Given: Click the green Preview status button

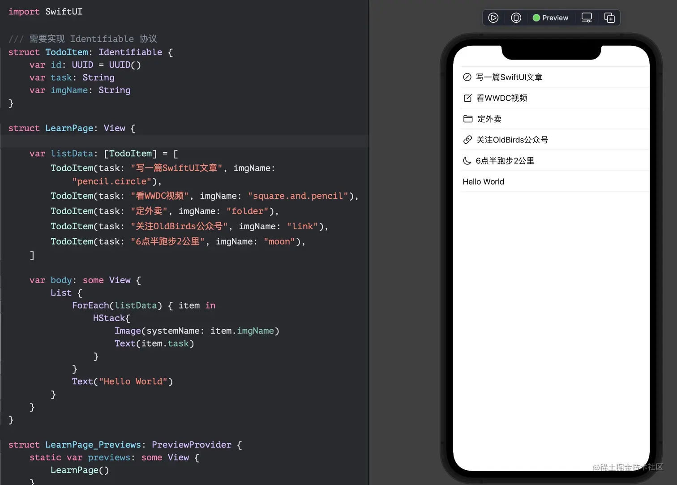Looking at the screenshot, I should tap(550, 18).
